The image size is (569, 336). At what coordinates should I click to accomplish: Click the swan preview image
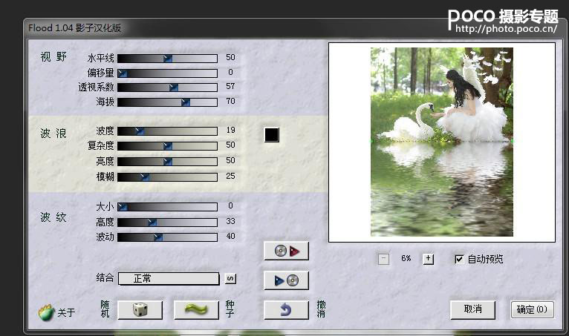pos(442,142)
